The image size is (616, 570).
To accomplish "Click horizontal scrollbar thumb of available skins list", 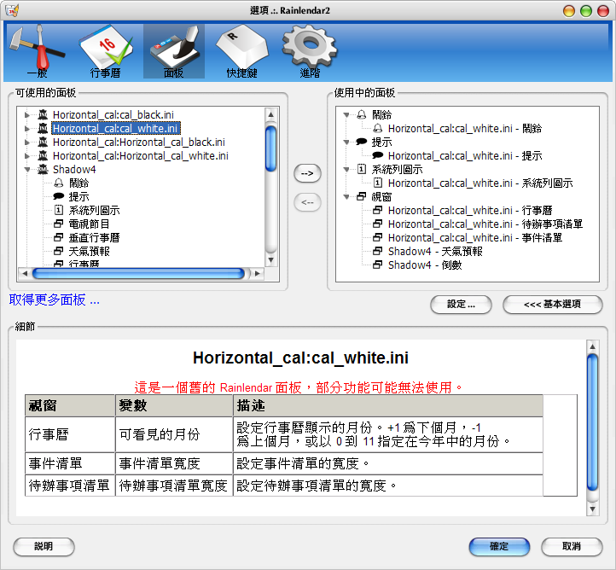I will coord(138,273).
